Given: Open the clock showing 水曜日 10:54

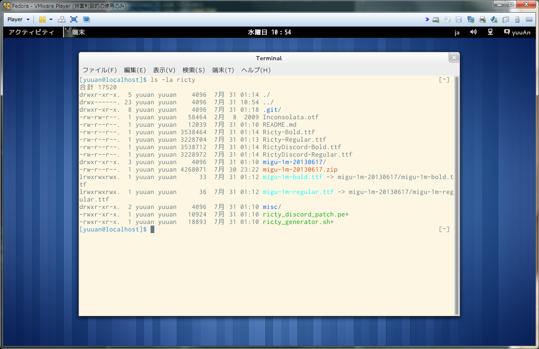Looking at the screenshot, I should pos(269,32).
